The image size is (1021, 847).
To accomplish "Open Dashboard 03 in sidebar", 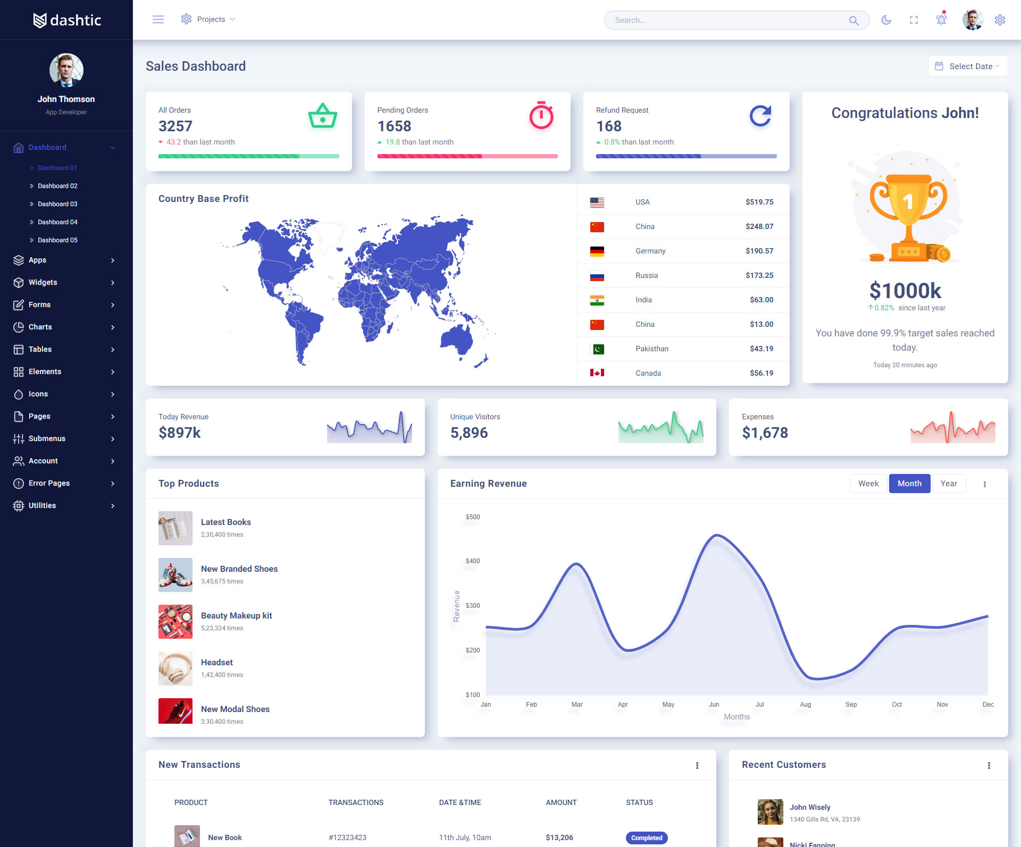I will [x=57, y=204].
